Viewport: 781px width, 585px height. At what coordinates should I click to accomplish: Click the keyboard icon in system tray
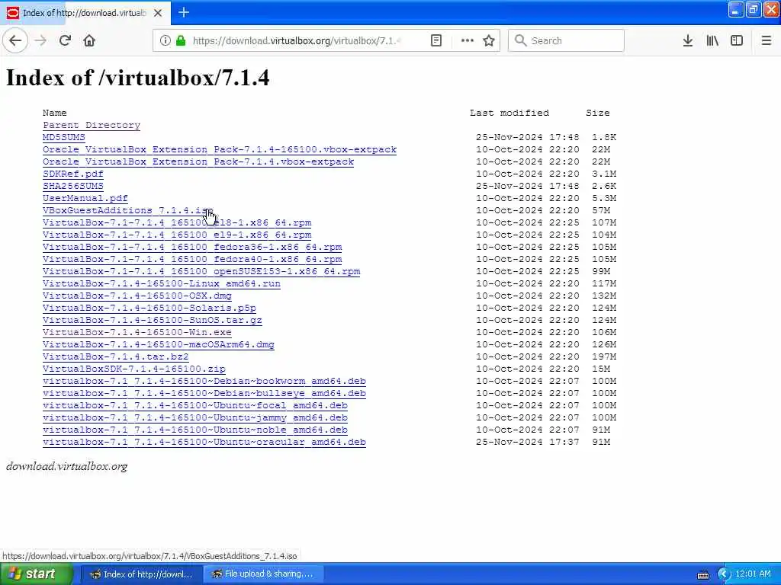tap(702, 575)
